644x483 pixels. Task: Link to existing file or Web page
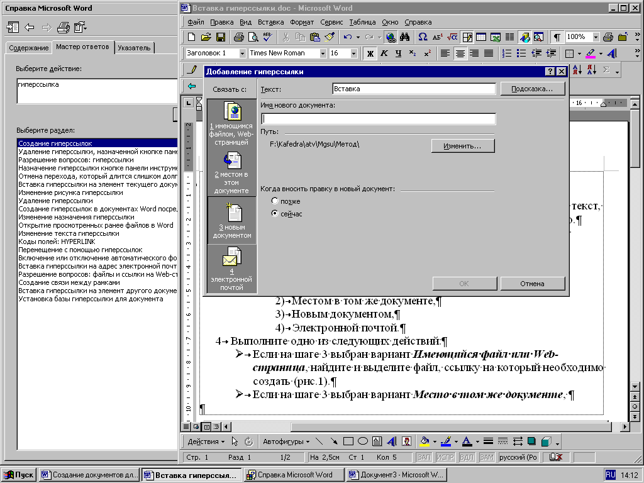pyautogui.click(x=231, y=123)
